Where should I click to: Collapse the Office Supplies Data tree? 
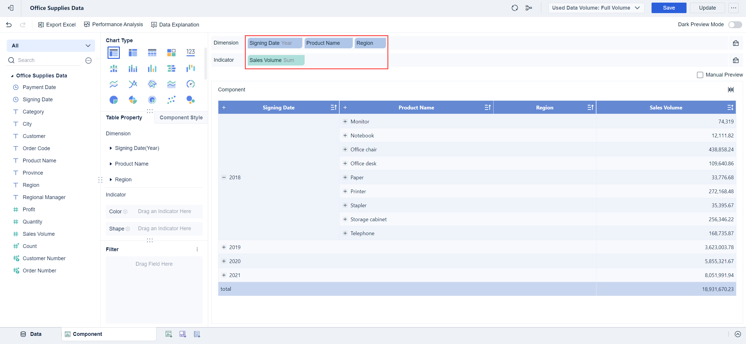[x=12, y=76]
